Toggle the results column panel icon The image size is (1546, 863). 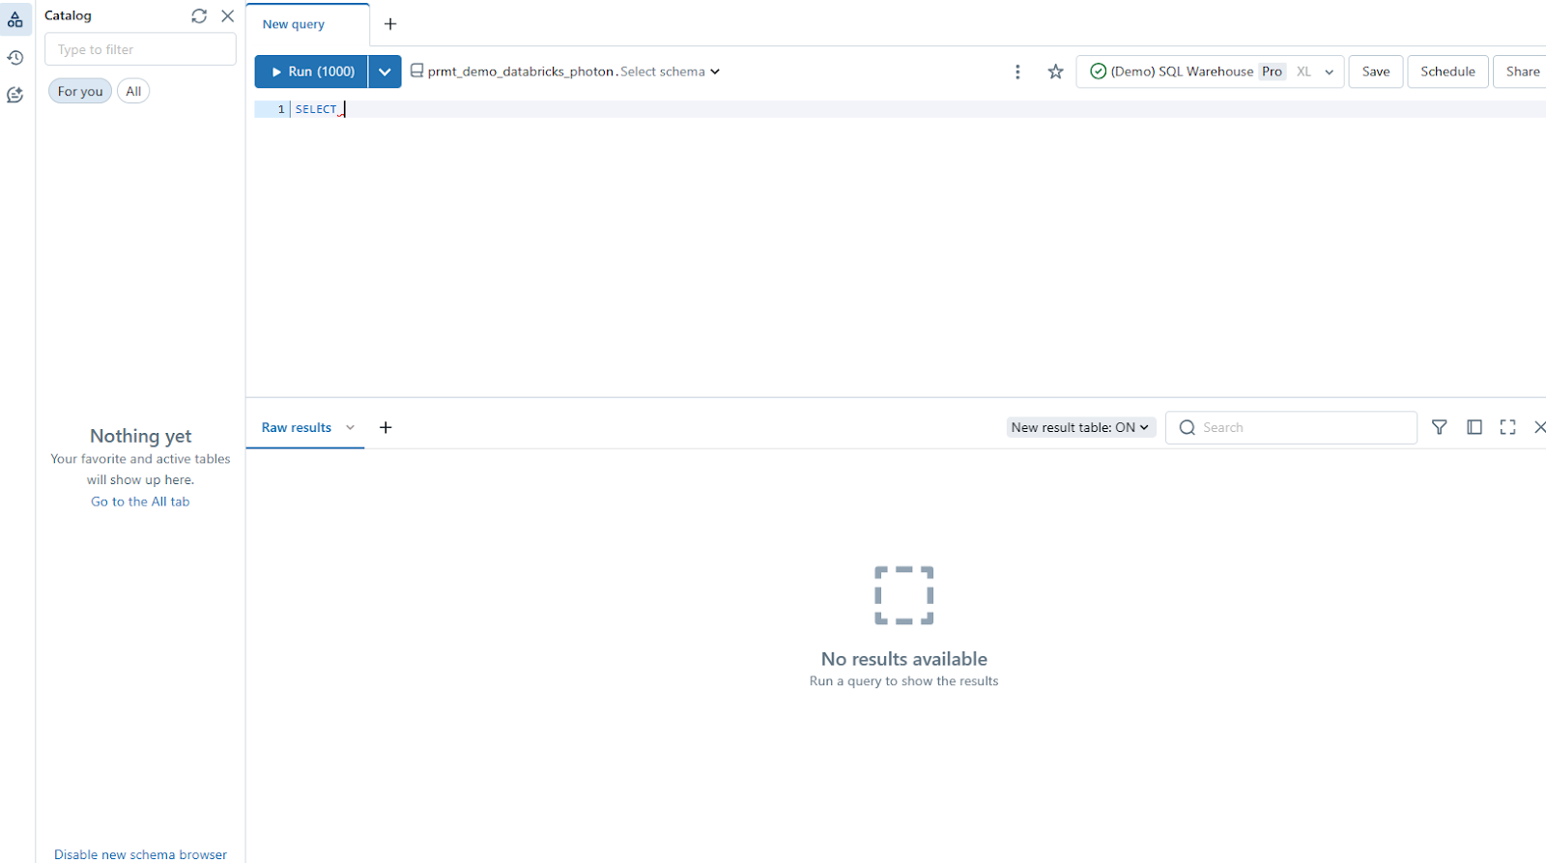(1474, 427)
